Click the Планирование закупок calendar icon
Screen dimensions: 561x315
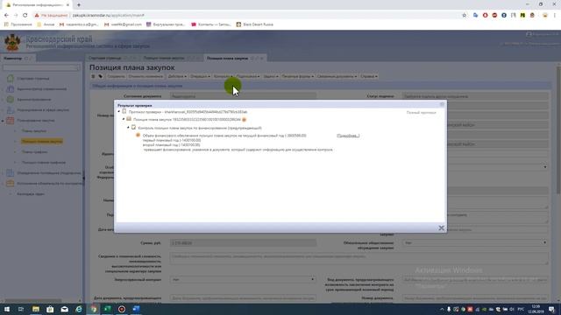tap(11, 121)
